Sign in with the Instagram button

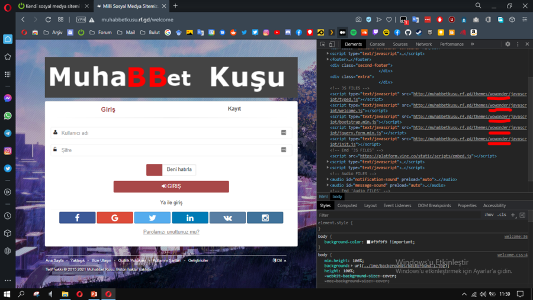coord(265,217)
